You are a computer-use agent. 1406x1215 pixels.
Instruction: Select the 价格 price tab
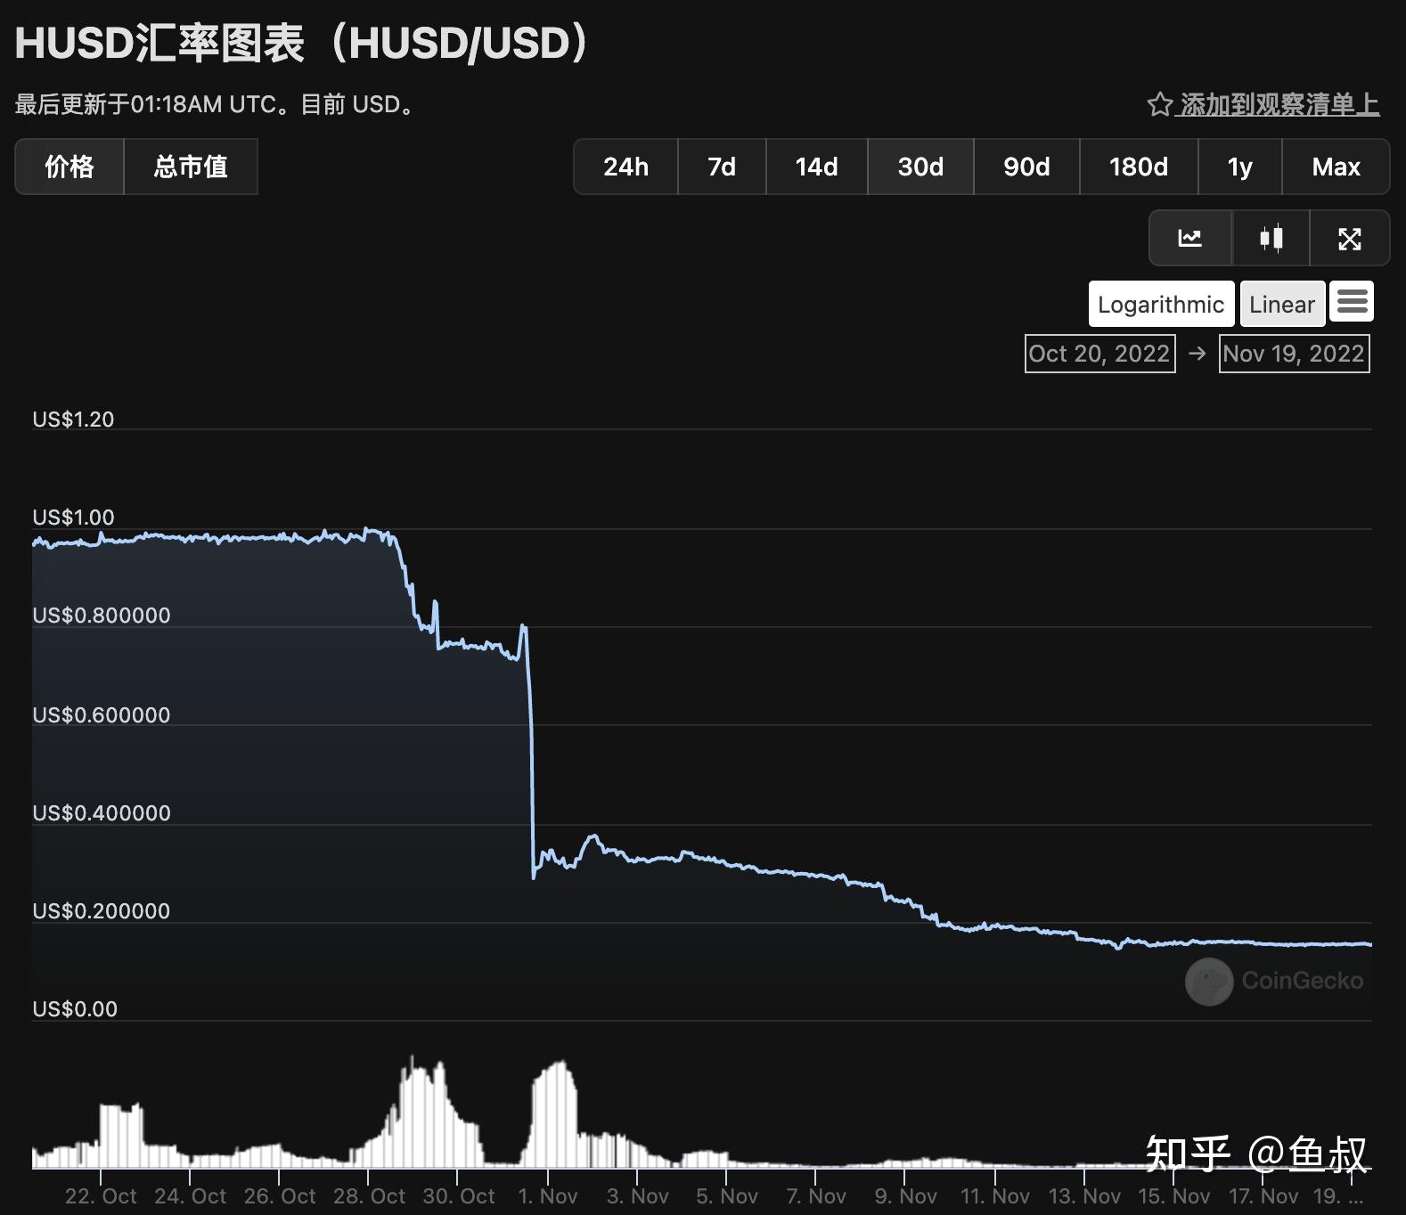click(x=69, y=167)
